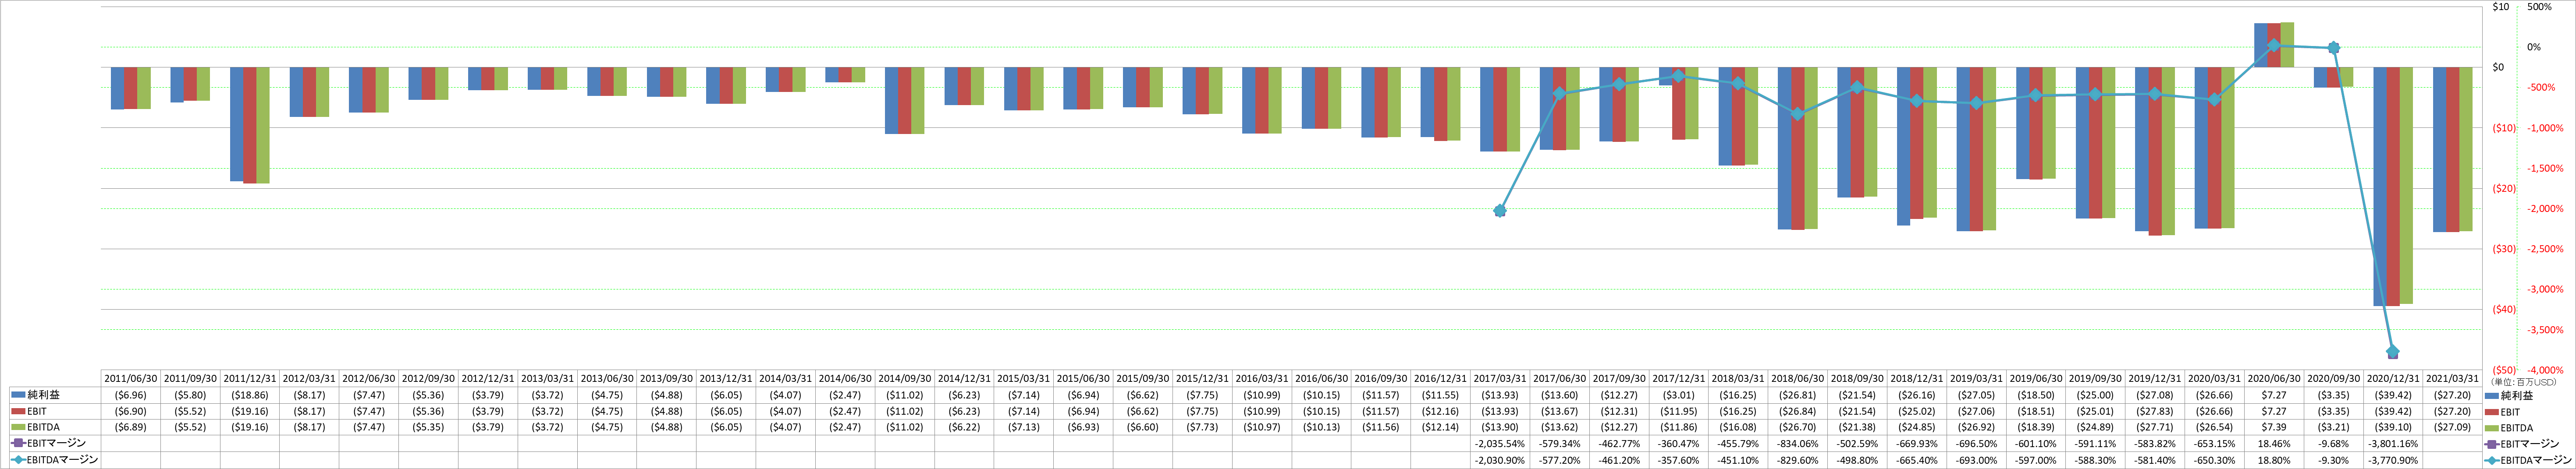Click the blue 純利益 bar for 2018/06/30
This screenshot has width=2576, height=469.
click(1784, 148)
